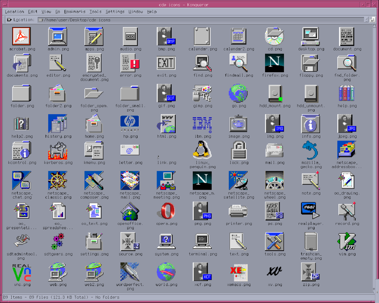Clear the location bar with X button

(9, 20)
